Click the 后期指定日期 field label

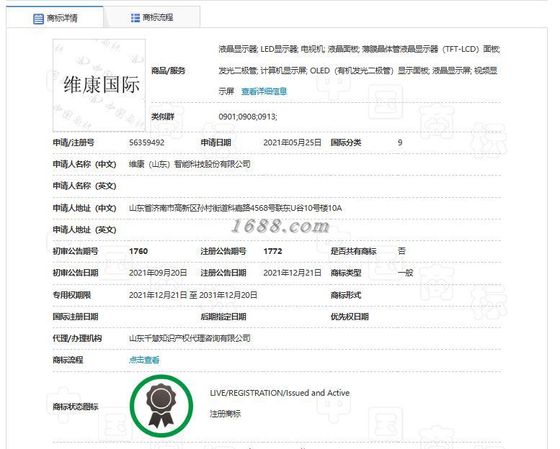(223, 317)
